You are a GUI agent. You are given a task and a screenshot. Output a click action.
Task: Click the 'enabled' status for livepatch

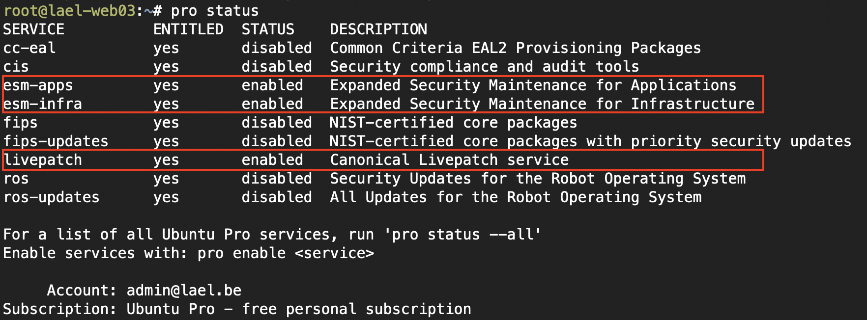272,160
